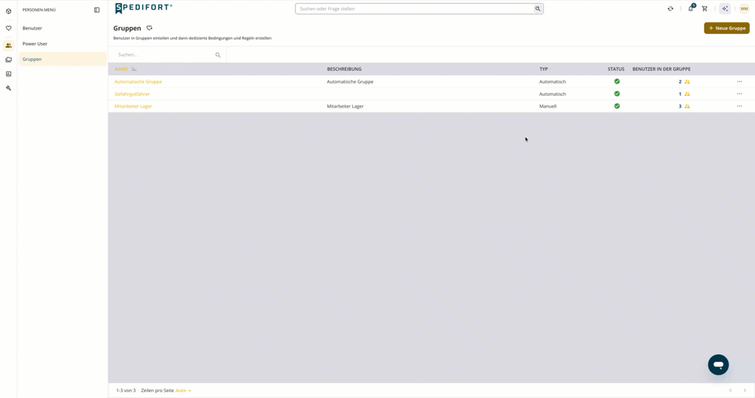Create a new group with Neue Gruppe
This screenshot has width=755, height=398.
point(726,28)
